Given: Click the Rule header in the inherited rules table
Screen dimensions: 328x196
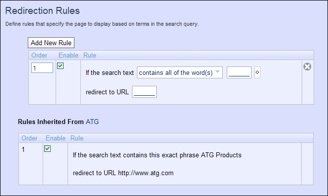Looking at the screenshot, I should pyautogui.click(x=77, y=138).
